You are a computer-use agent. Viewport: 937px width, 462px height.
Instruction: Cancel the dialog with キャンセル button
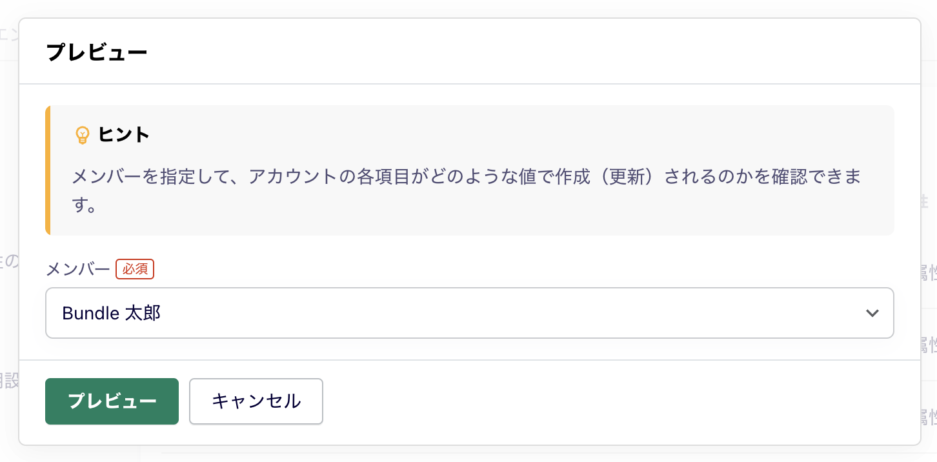pos(256,401)
